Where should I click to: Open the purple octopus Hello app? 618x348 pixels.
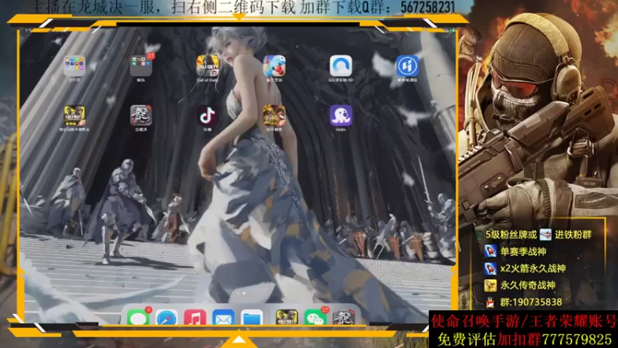(341, 115)
